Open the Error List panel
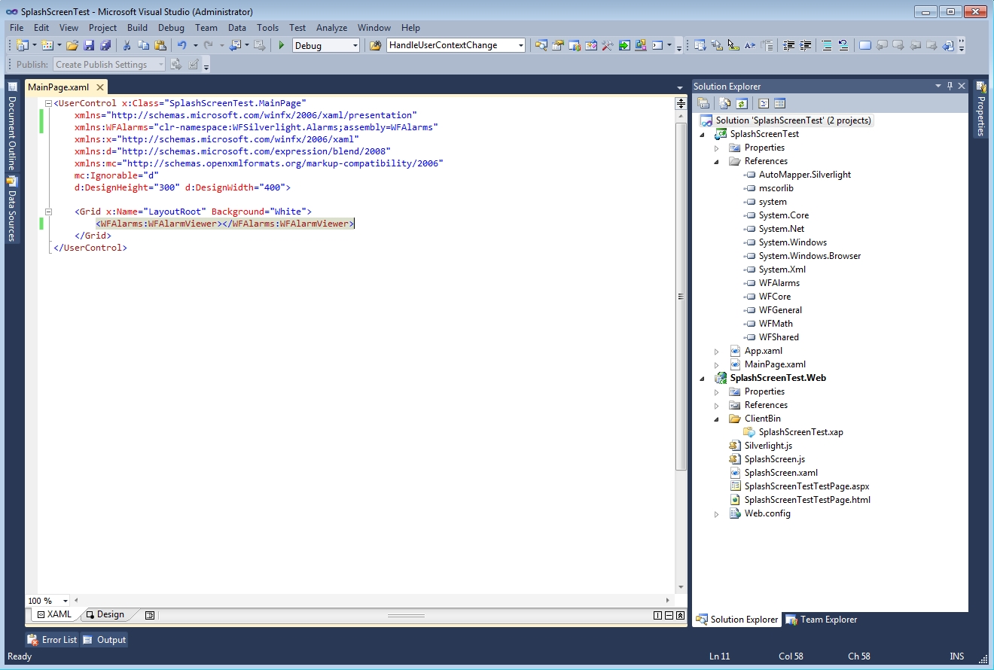Image resolution: width=994 pixels, height=670 pixels. [52, 640]
